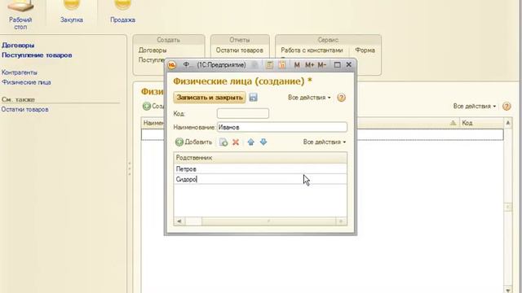The height and width of the screenshot is (293, 522).
Task: Click Остатки товаров in the Отчеты group
Action: [239, 50]
